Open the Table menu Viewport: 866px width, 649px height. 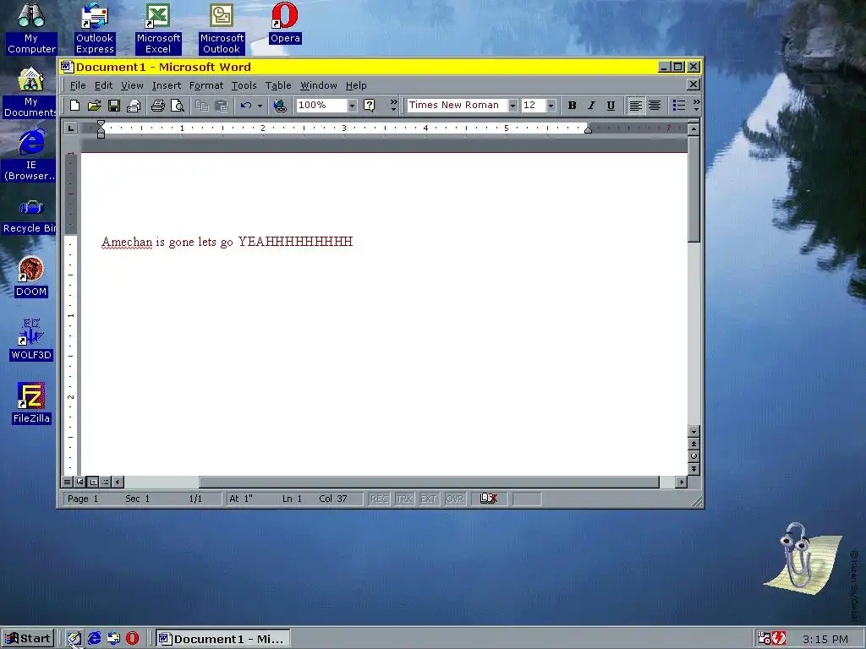pyautogui.click(x=277, y=85)
